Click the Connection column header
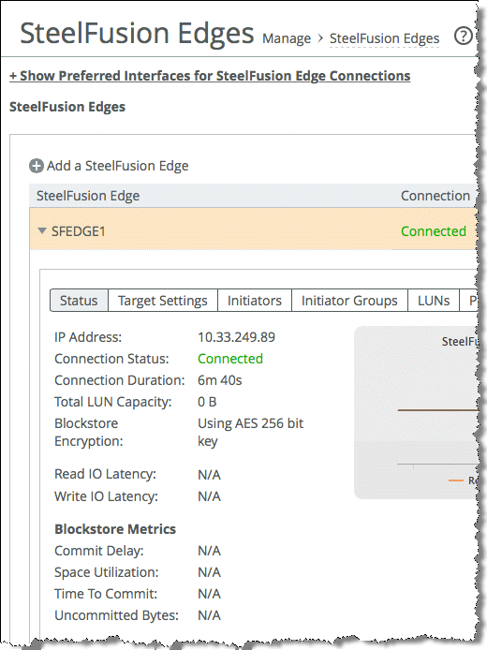Screen dimensions: 487x650 [435, 196]
